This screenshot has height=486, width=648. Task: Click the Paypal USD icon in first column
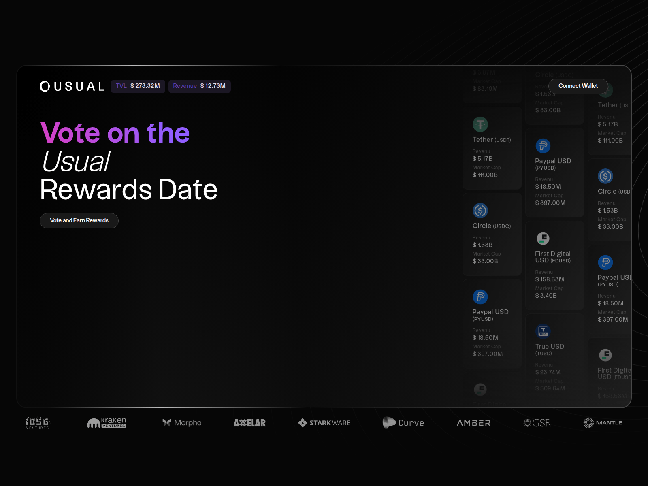click(x=480, y=296)
